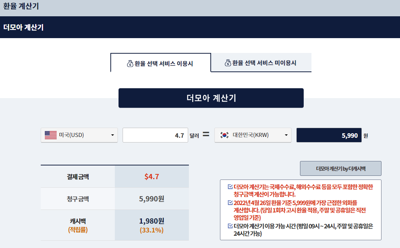Image resolution: width=400 pixels, height=248 pixels.
Task: Click the 1,980원 cashback value
Action: [152, 221]
